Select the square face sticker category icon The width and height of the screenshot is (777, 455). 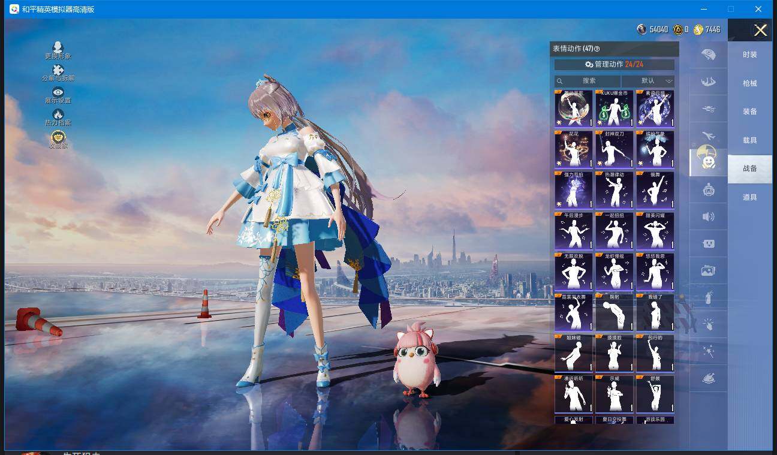[x=708, y=244]
